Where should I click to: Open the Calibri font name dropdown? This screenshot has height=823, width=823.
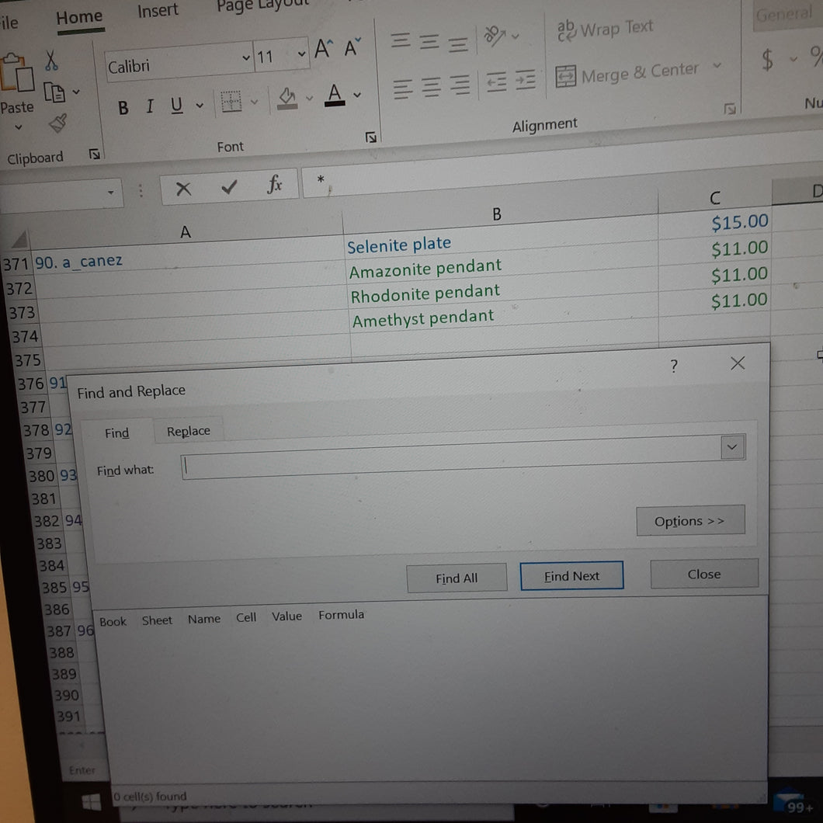(x=245, y=57)
